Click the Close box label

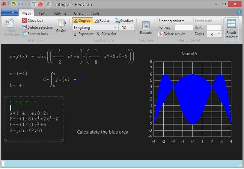click(x=36, y=21)
